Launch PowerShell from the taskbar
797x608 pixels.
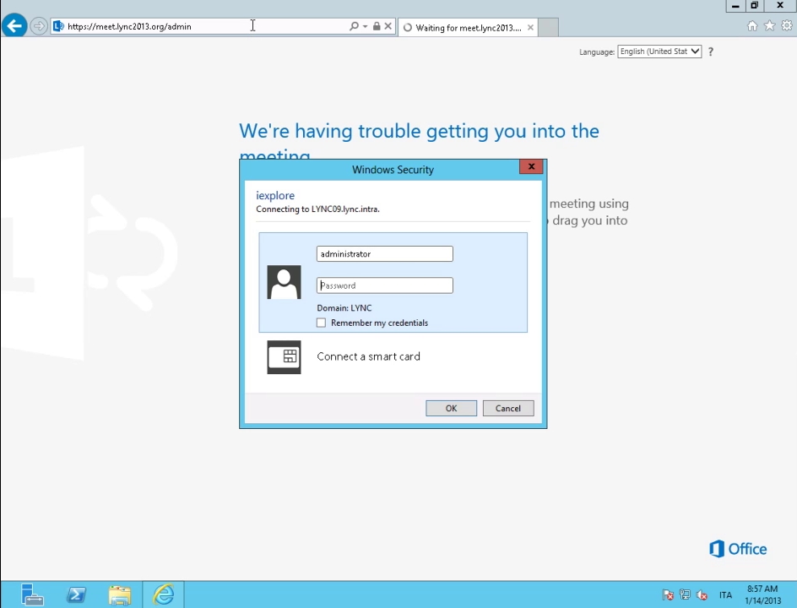point(76,594)
